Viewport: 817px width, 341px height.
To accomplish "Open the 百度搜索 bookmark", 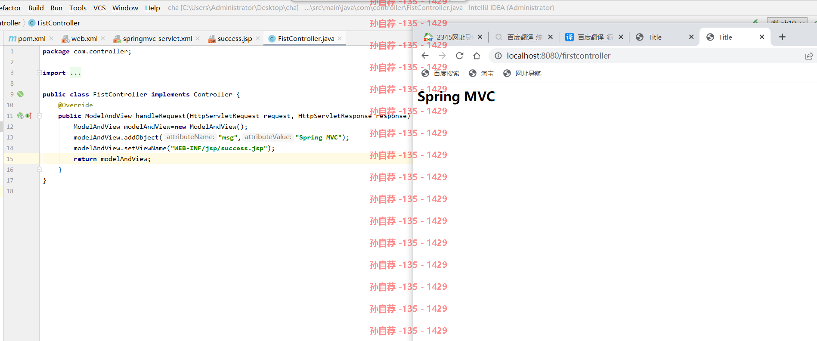I will click(440, 73).
